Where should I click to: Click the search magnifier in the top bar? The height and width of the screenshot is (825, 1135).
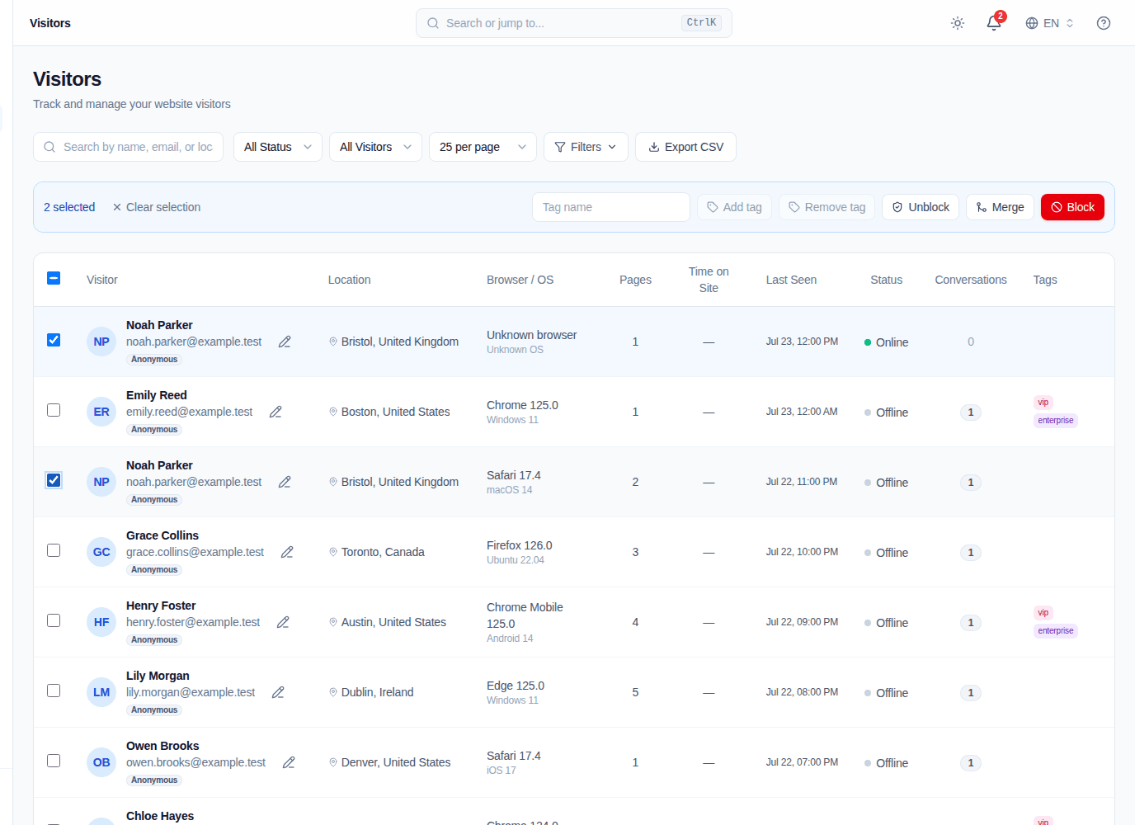tap(433, 23)
